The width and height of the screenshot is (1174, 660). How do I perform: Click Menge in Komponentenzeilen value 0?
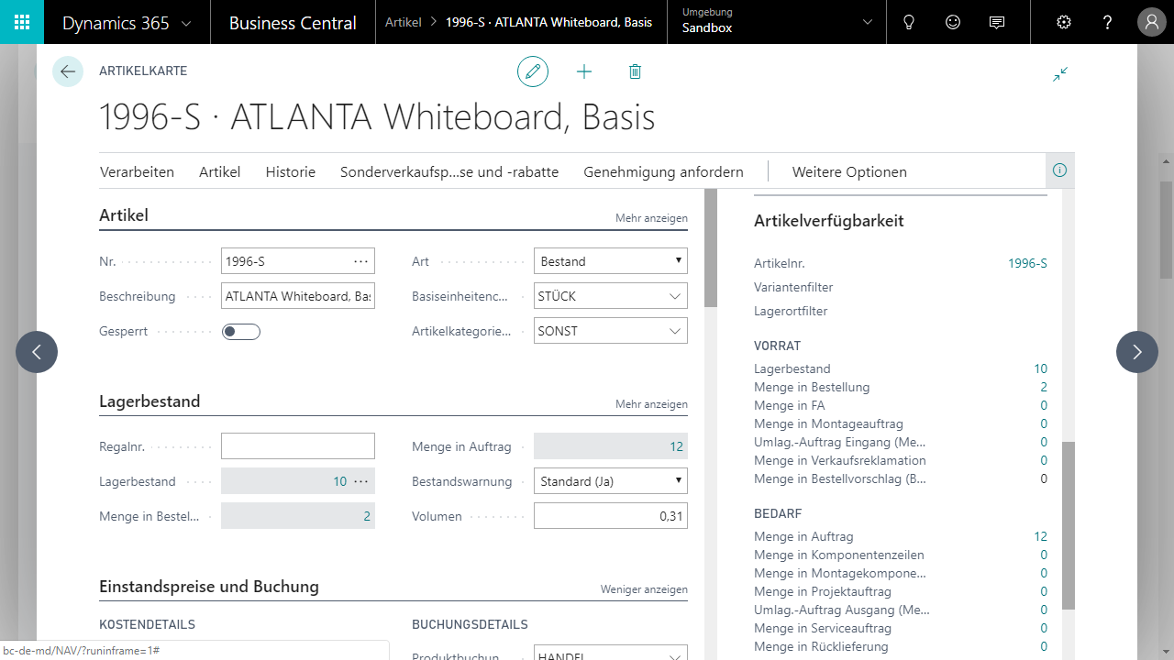coord(1044,555)
